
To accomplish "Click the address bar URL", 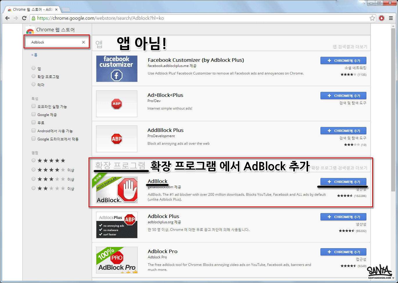I will pos(101,18).
